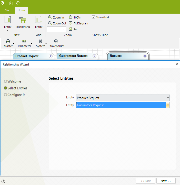This screenshot has width=180, height=185.
Task: Open the zoom percentage combo box
Action: [x=56, y=29]
